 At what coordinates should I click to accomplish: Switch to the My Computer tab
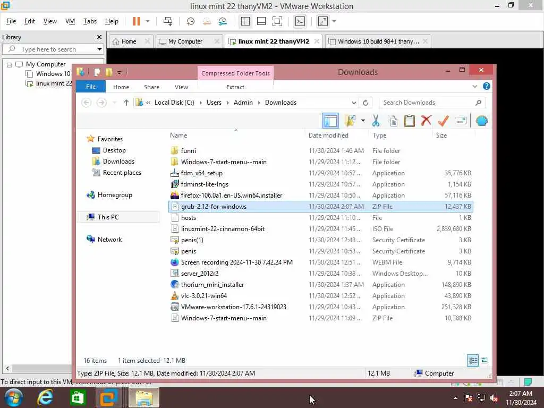(x=185, y=41)
